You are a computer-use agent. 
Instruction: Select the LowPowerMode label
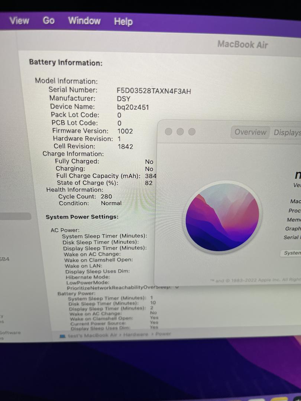[x=88, y=283]
